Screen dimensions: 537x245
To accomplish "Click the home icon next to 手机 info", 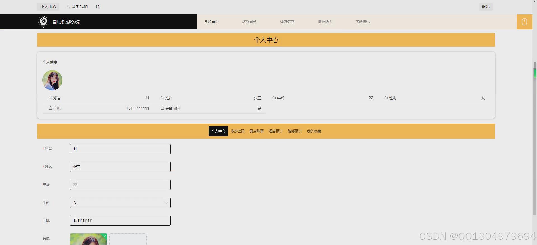I will [50, 108].
